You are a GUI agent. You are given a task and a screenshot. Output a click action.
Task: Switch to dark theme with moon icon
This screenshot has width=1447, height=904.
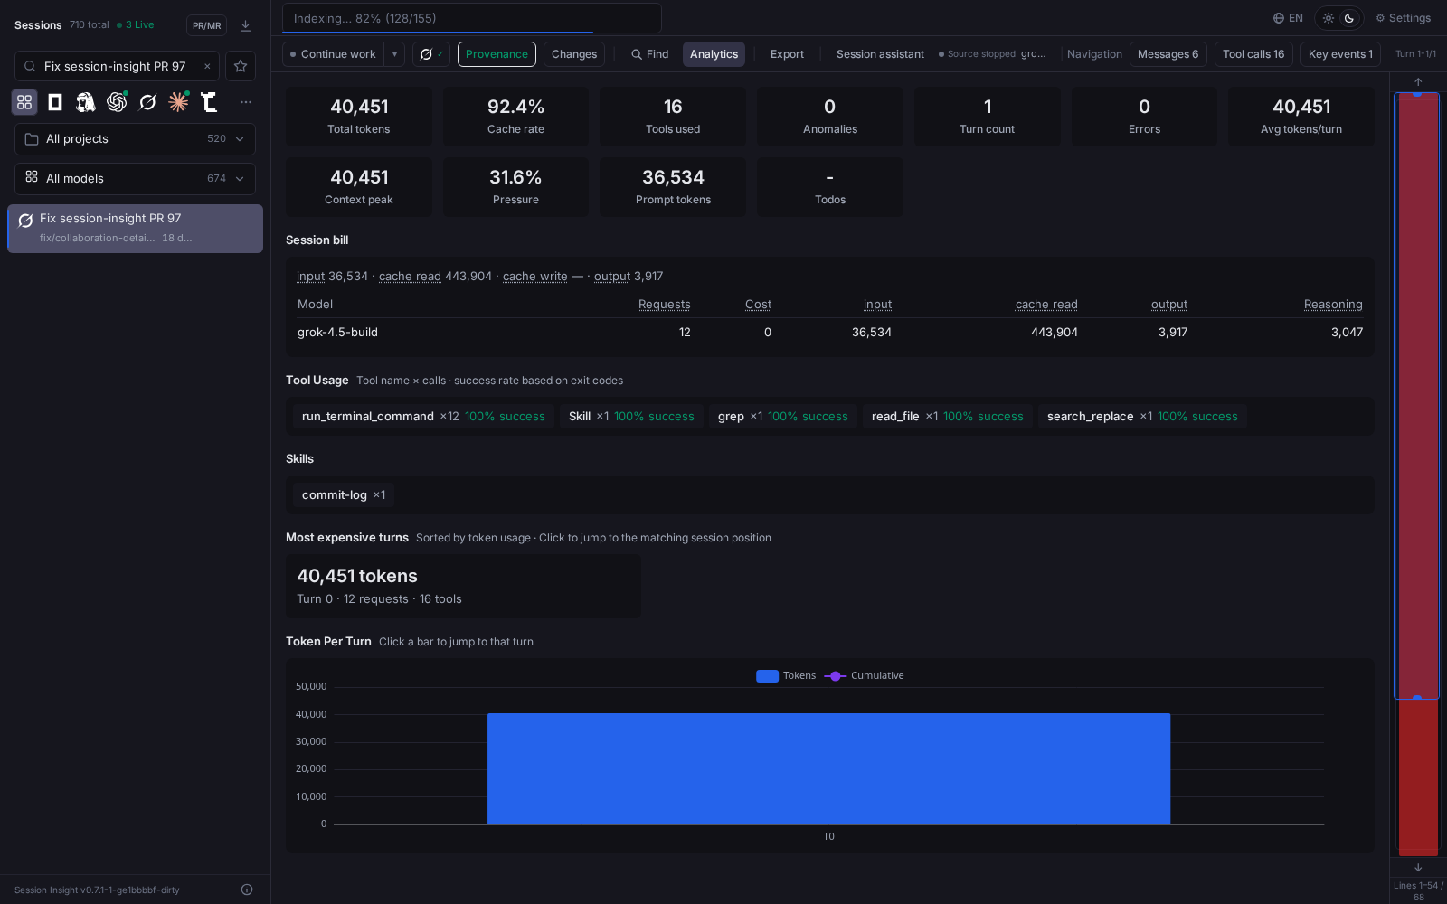point(1349,18)
